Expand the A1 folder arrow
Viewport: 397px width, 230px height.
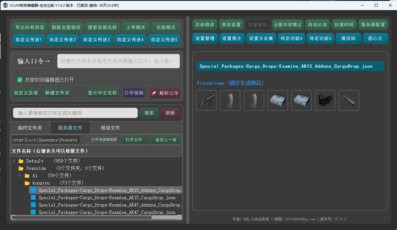[x=20, y=176]
